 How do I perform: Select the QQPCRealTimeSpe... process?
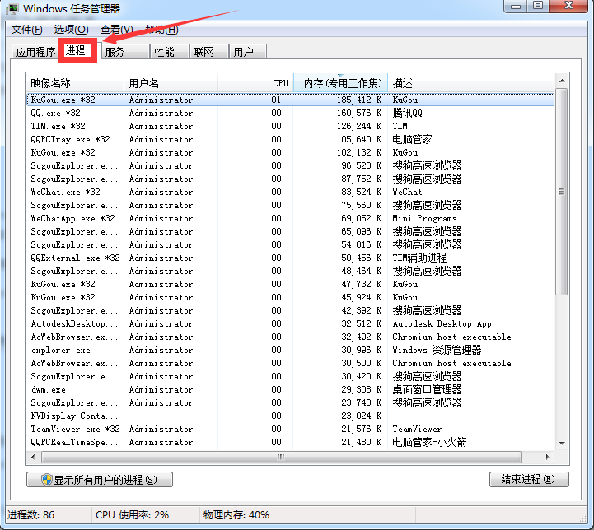(291, 442)
